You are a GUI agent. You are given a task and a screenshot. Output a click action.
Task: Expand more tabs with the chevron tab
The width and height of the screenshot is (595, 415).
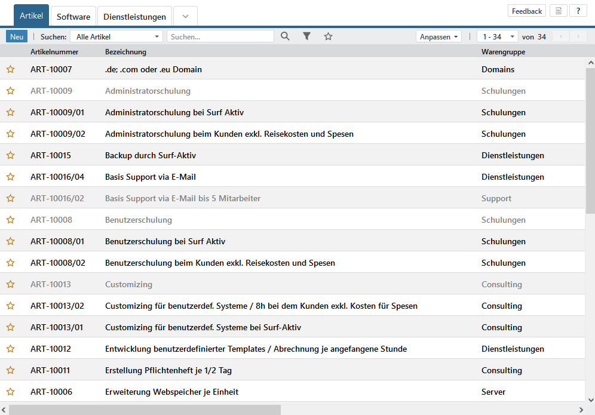click(185, 16)
